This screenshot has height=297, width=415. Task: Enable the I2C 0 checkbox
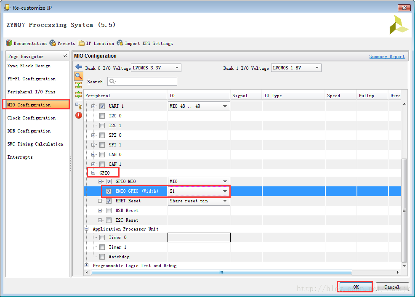pyautogui.click(x=102, y=116)
